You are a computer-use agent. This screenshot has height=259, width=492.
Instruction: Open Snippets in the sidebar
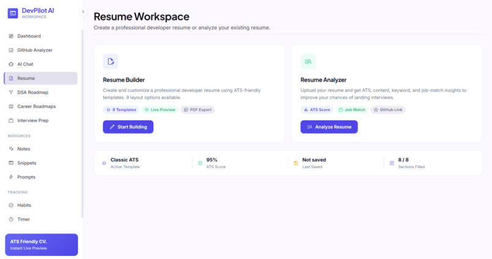[41, 163]
